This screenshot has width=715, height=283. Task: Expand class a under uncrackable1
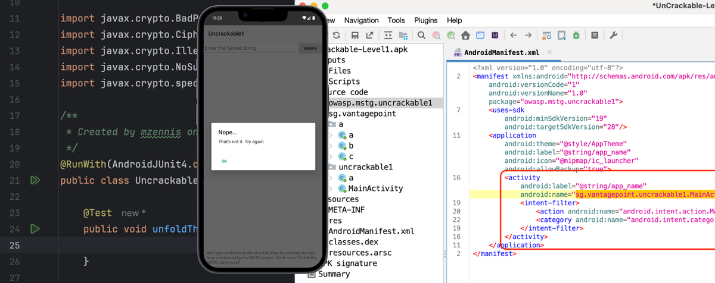click(331, 178)
